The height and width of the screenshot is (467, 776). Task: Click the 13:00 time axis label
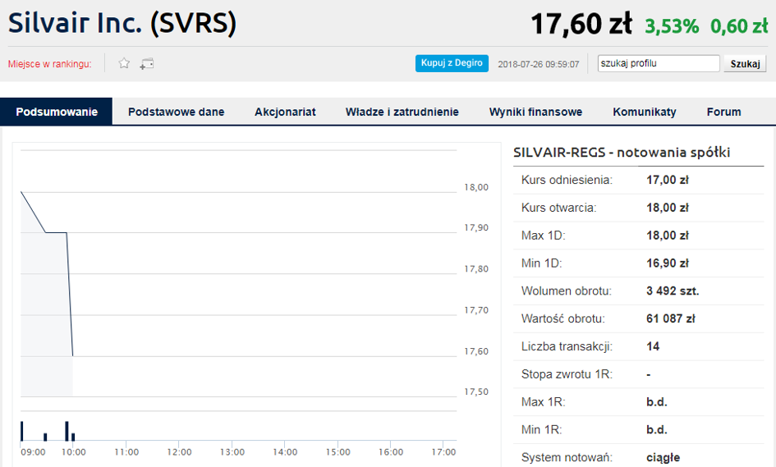(232, 452)
